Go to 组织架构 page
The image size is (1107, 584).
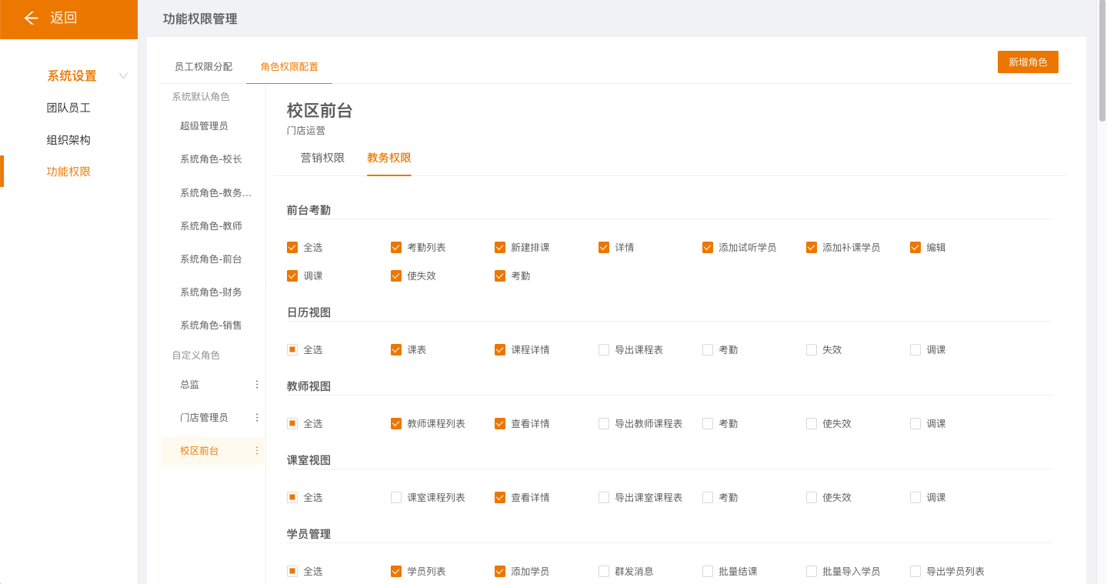(68, 140)
